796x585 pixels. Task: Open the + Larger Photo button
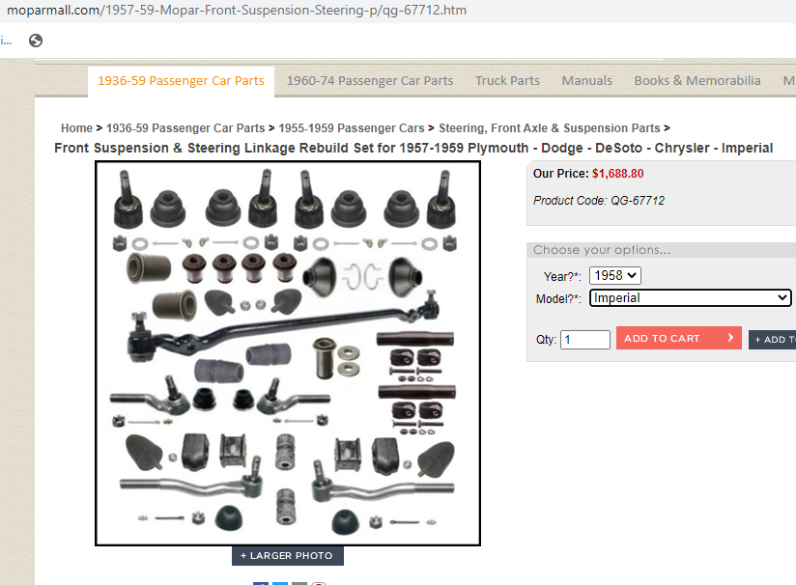click(x=287, y=556)
